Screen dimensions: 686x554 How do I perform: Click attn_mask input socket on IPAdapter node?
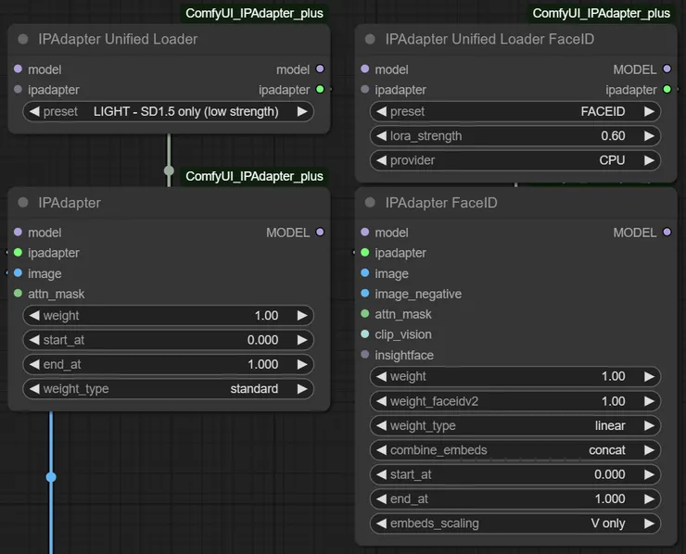[x=18, y=293]
